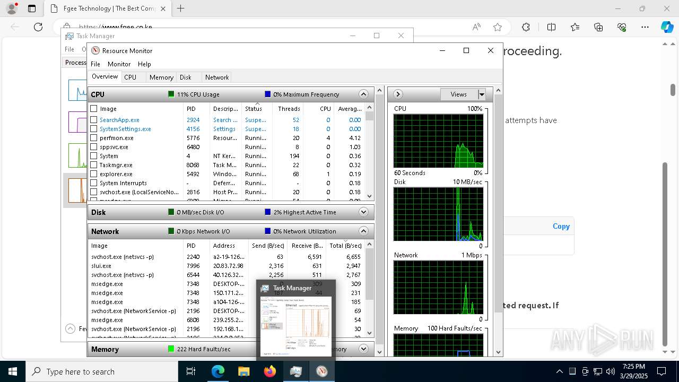Open Edge extensions icon
Viewport: 679px width, 382px height.
(526, 27)
